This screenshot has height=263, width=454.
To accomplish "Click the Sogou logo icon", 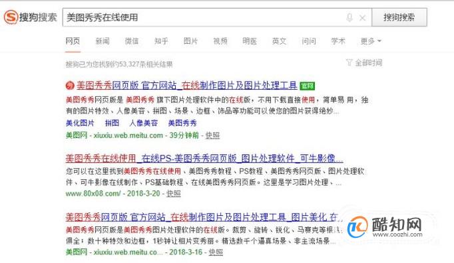I will tap(11, 17).
